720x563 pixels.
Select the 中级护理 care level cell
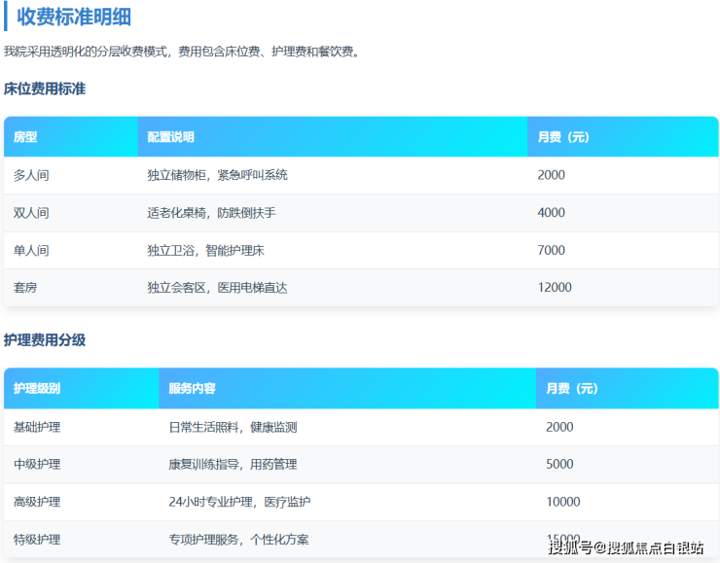point(37,465)
